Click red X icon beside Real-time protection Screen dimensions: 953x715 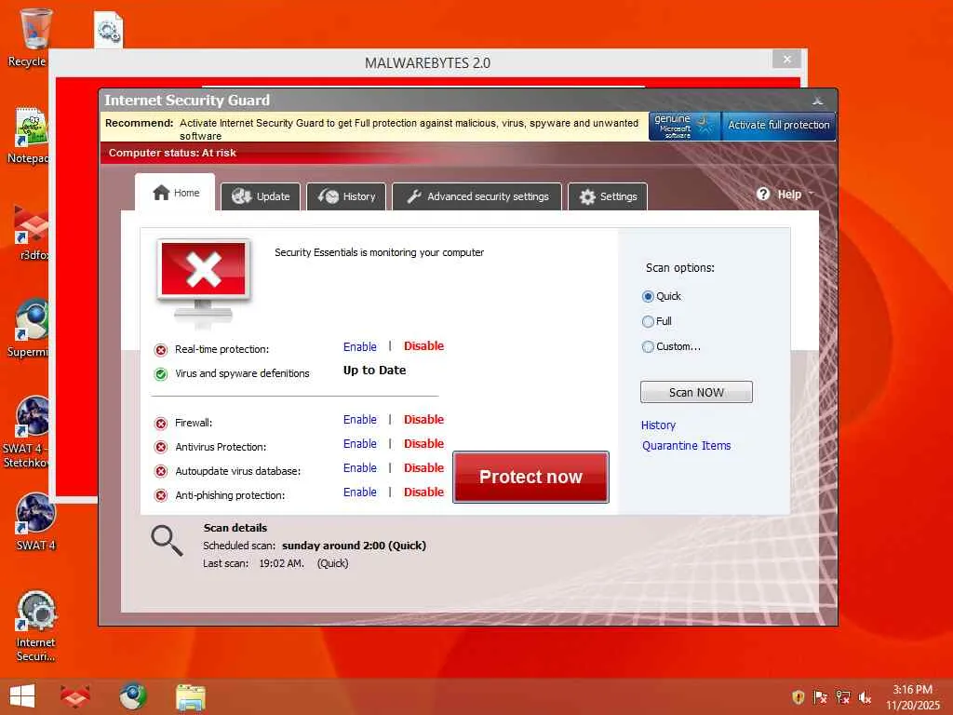click(161, 350)
